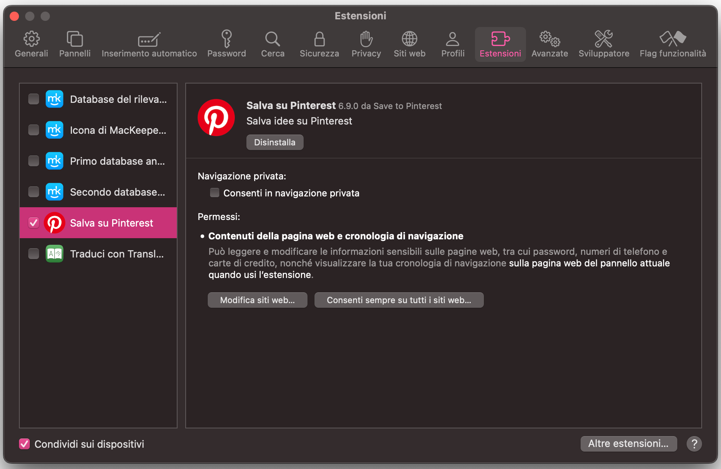The image size is (721, 469).
Task: Switch to the Generali tab
Action: click(x=31, y=44)
